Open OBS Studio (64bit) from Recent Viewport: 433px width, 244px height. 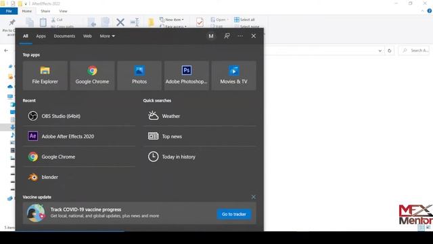(x=79, y=116)
